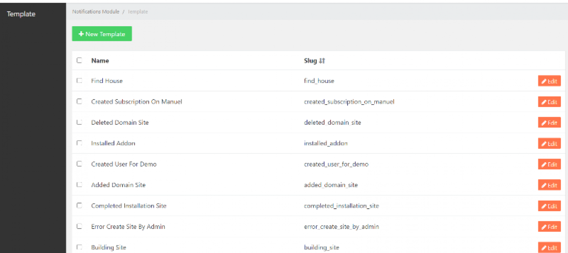
Task: Edit the Installed Addon template
Action: click(x=549, y=144)
